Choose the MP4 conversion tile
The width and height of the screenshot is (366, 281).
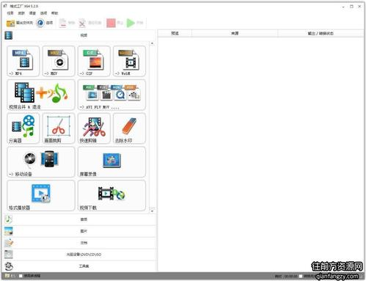pos(23,61)
